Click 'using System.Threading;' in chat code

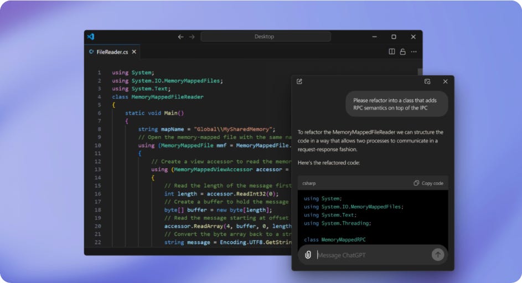click(337, 223)
